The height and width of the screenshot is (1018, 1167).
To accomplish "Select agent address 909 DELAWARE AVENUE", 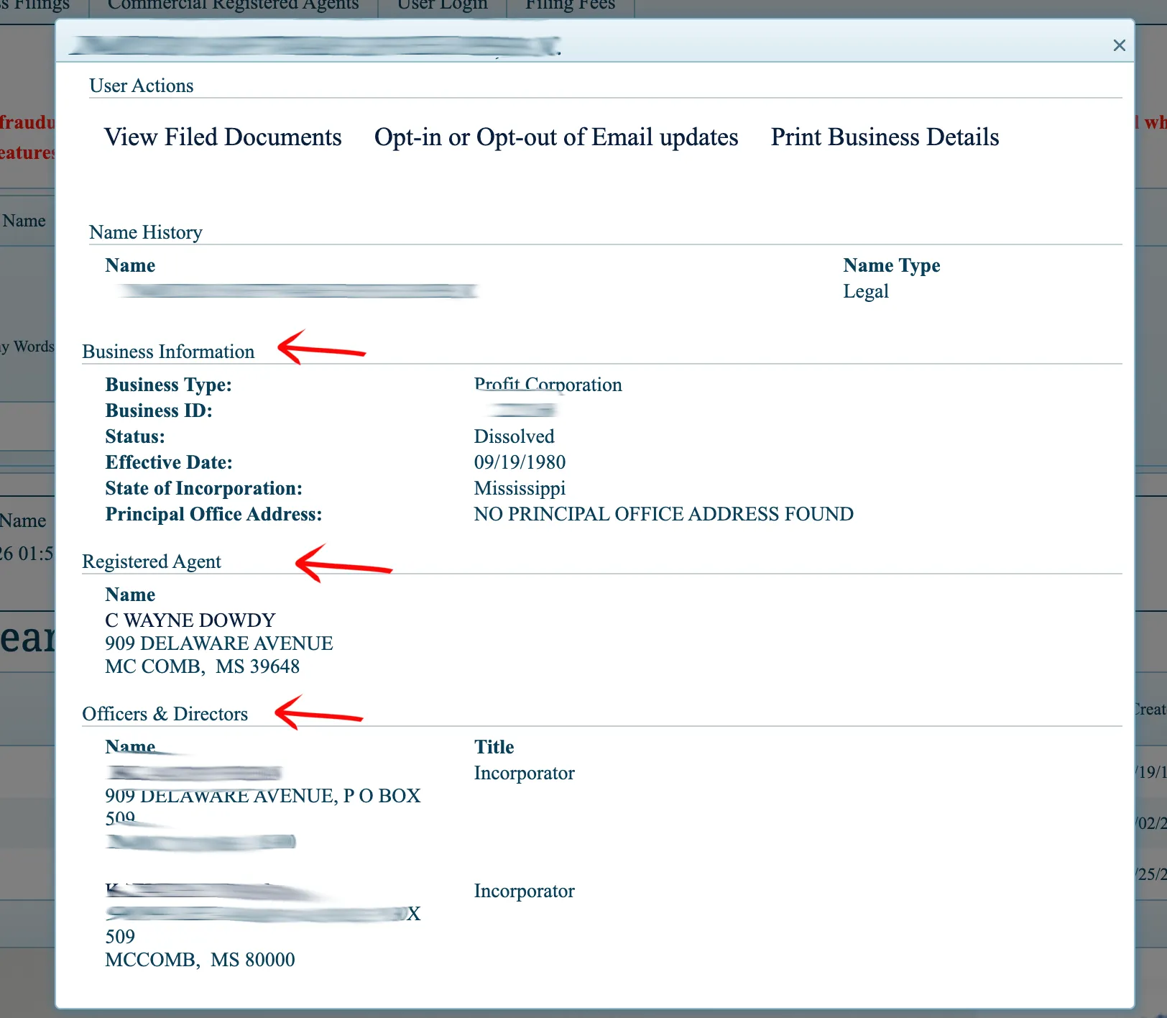I will point(219,643).
